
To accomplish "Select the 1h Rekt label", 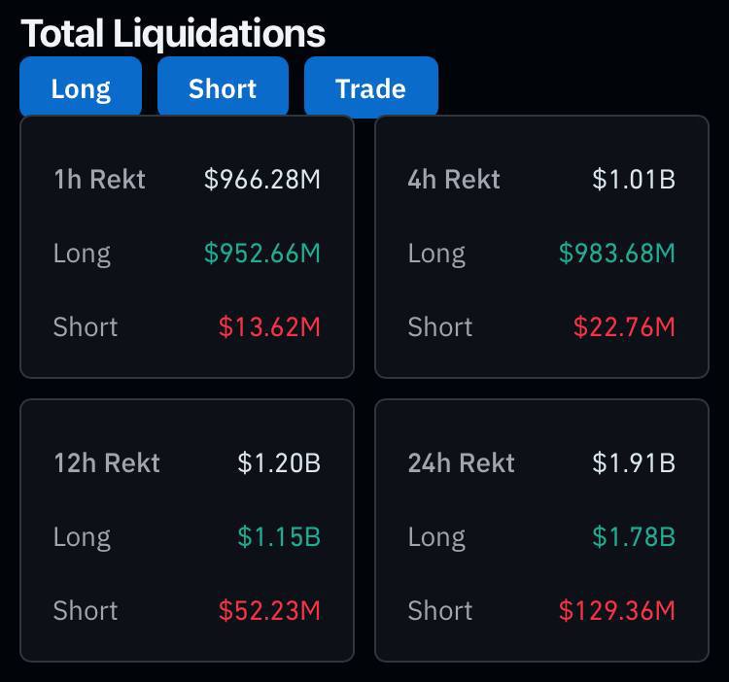I will point(100,180).
